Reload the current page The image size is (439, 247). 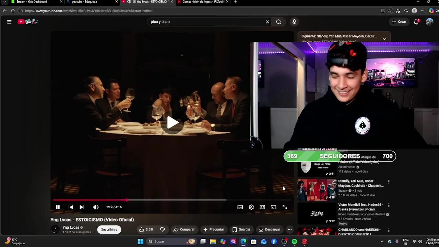click(x=13, y=11)
